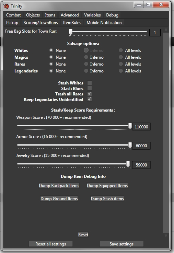Click the Weapon Score value box 110000
The width and height of the screenshot is (174, 253).
141,127
